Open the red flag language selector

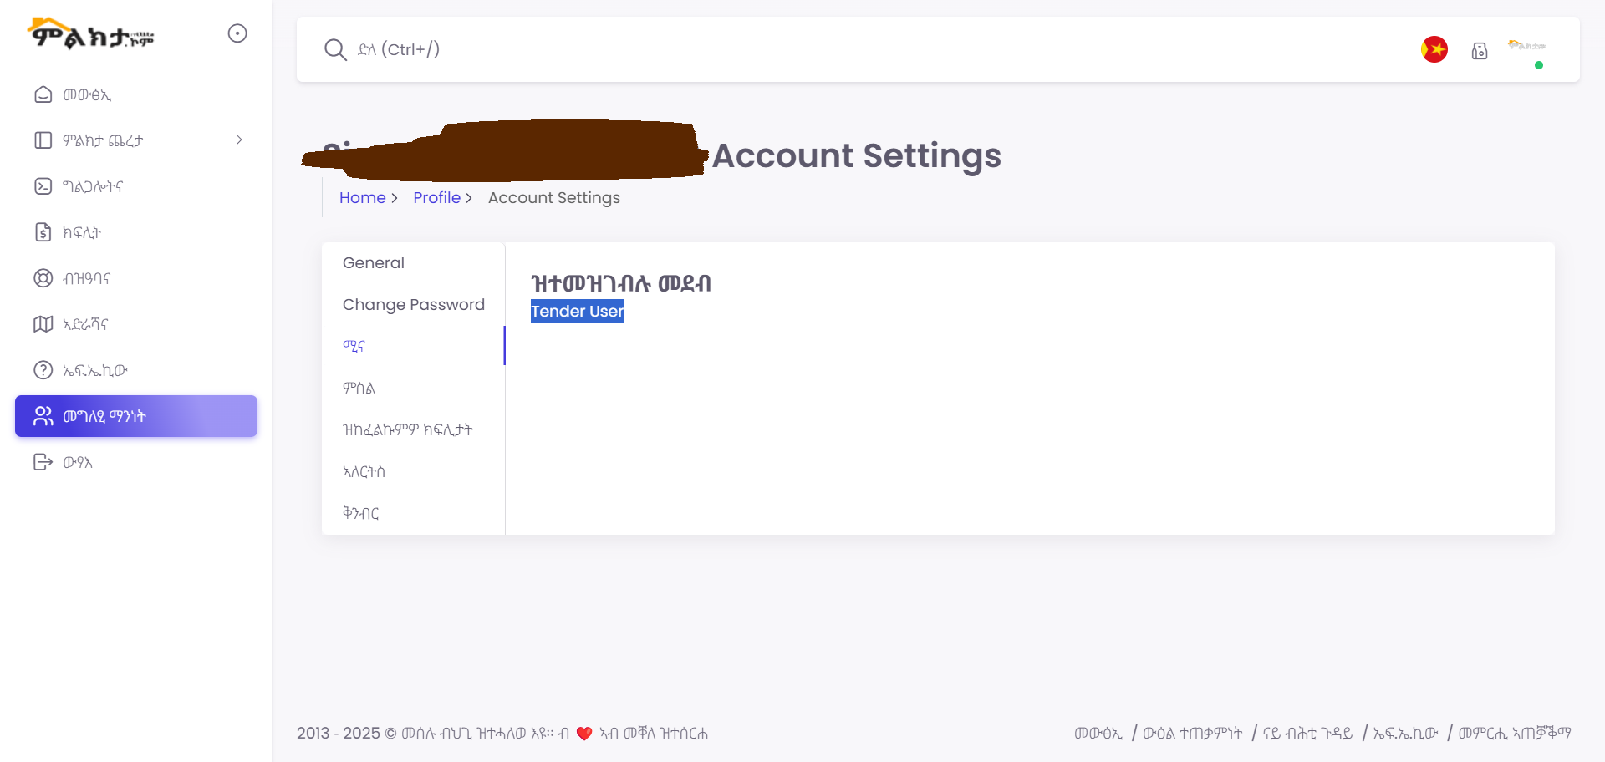pyautogui.click(x=1434, y=49)
